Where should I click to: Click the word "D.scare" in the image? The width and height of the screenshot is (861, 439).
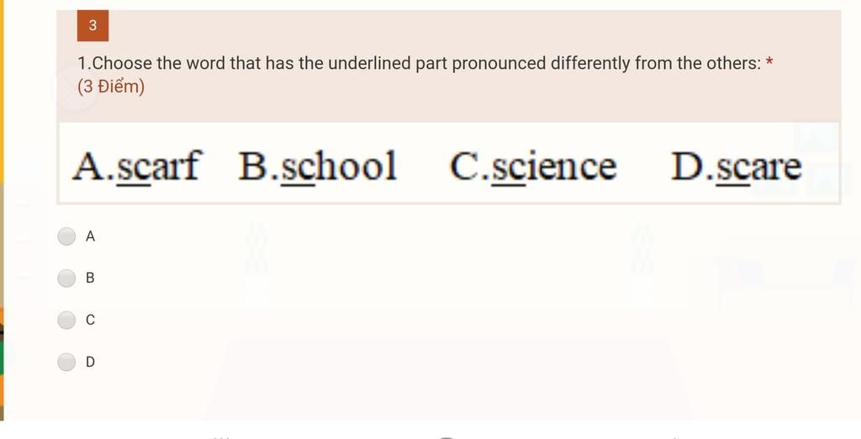pos(737,166)
